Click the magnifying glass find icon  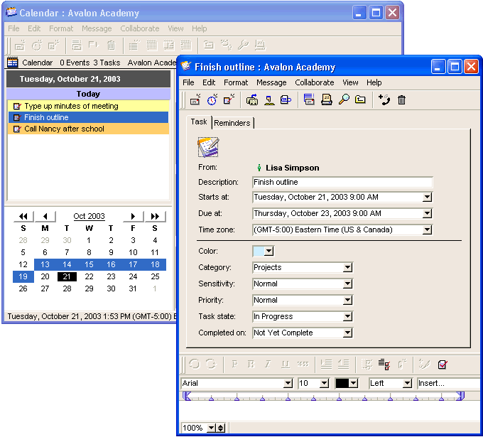344,100
